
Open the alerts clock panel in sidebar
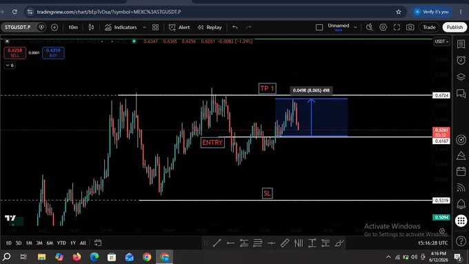461,60
